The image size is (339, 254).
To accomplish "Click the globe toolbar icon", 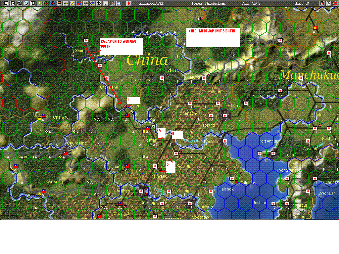I will pos(92,3).
